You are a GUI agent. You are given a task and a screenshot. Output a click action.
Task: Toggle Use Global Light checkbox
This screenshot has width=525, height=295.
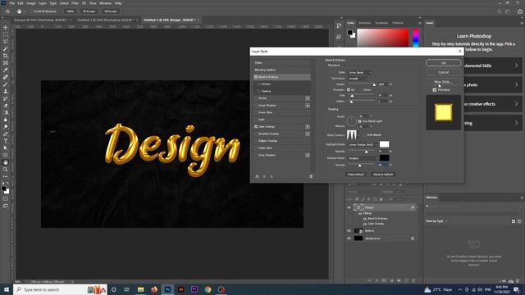(x=359, y=121)
